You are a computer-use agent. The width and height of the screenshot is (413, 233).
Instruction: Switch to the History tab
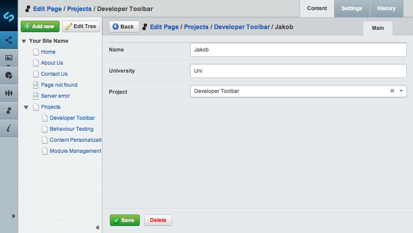click(x=386, y=8)
